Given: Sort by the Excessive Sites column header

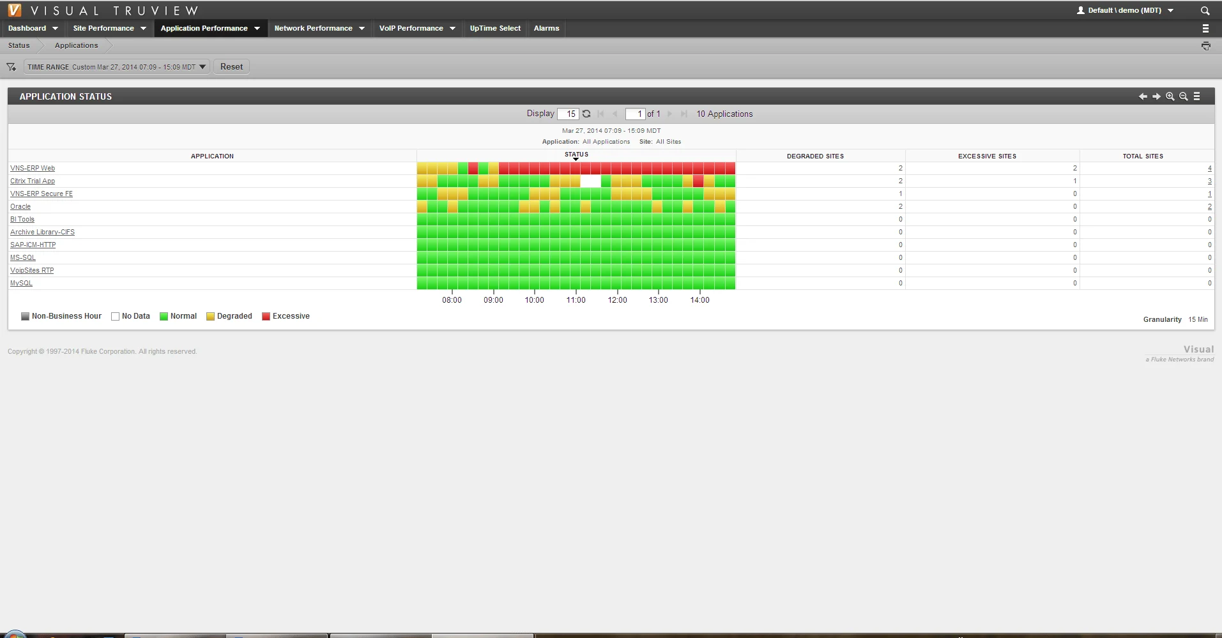Looking at the screenshot, I should pyautogui.click(x=987, y=156).
